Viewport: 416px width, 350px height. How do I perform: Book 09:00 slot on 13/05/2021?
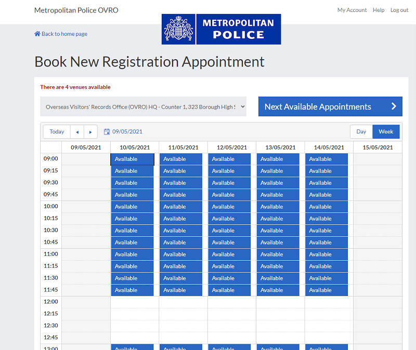(x=278, y=159)
